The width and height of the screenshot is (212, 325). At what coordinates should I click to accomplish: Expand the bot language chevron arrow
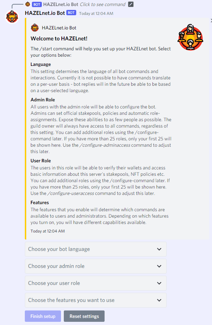point(159,249)
